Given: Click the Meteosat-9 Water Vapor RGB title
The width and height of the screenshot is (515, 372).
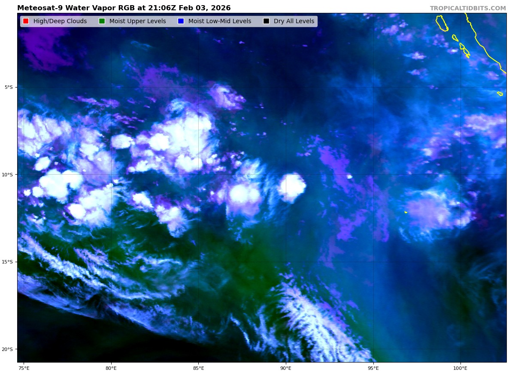Looking at the screenshot, I should point(124,8).
